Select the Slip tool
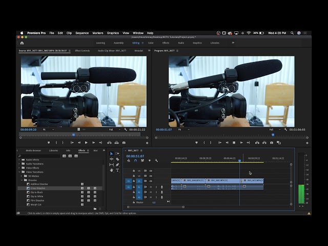328x246 pixels. [x=112, y=165]
